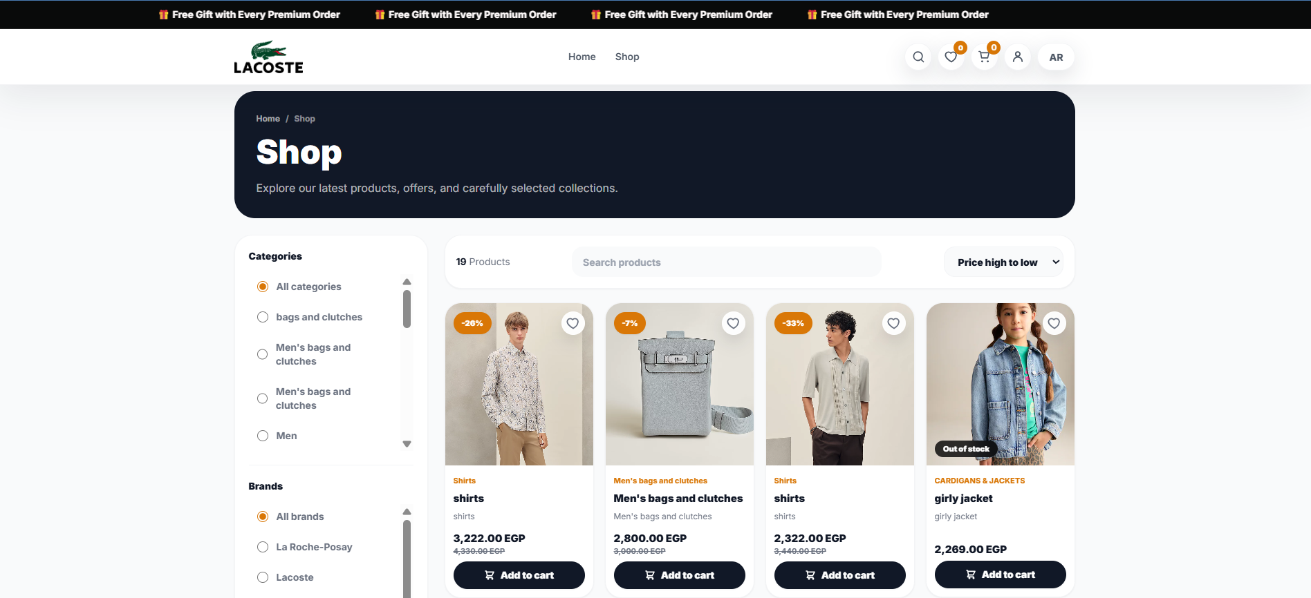1311x598 pixels.
Task: Open the user account icon
Action: [1017, 57]
